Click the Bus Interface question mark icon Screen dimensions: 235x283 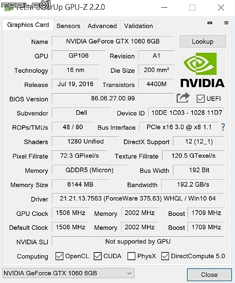tap(223, 127)
